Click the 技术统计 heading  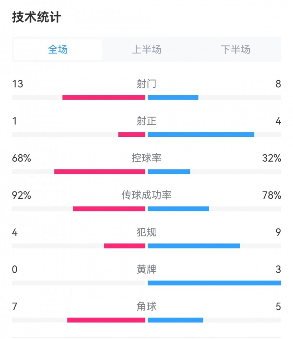[x=37, y=18]
